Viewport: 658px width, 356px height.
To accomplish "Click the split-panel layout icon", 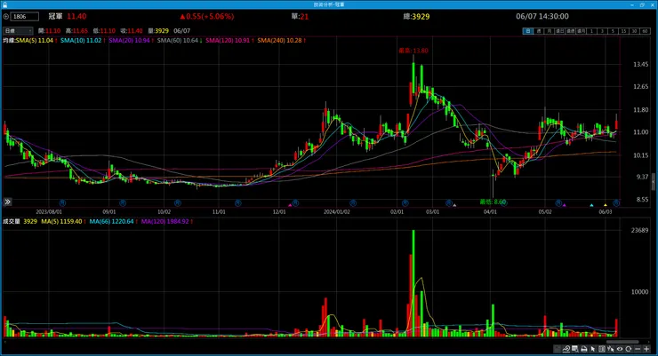I will coord(602,349).
